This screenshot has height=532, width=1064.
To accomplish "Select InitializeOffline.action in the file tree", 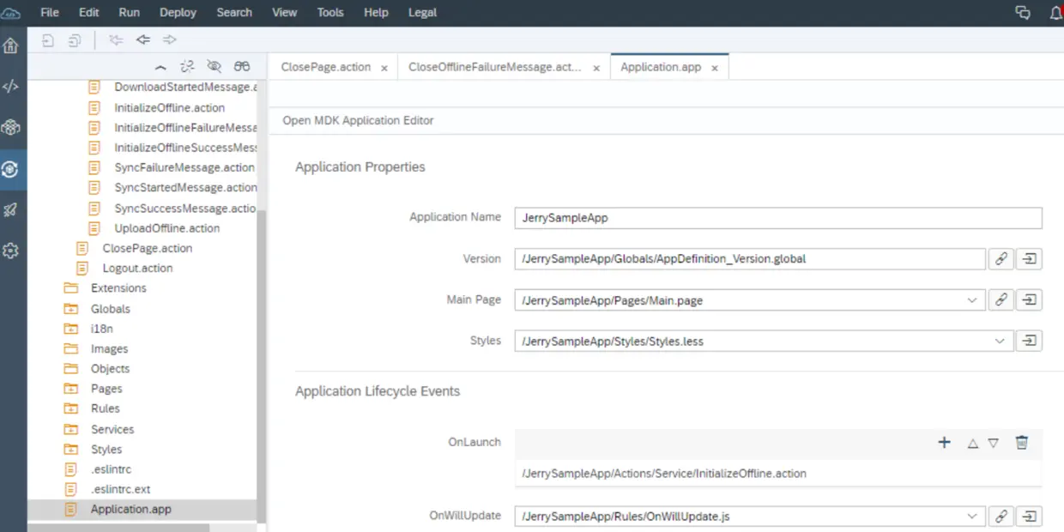I will (169, 108).
